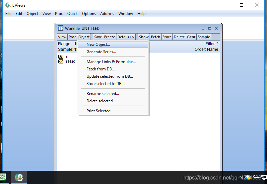Click the Show toolbar button
The width and height of the screenshot is (267, 184).
coord(144,37)
